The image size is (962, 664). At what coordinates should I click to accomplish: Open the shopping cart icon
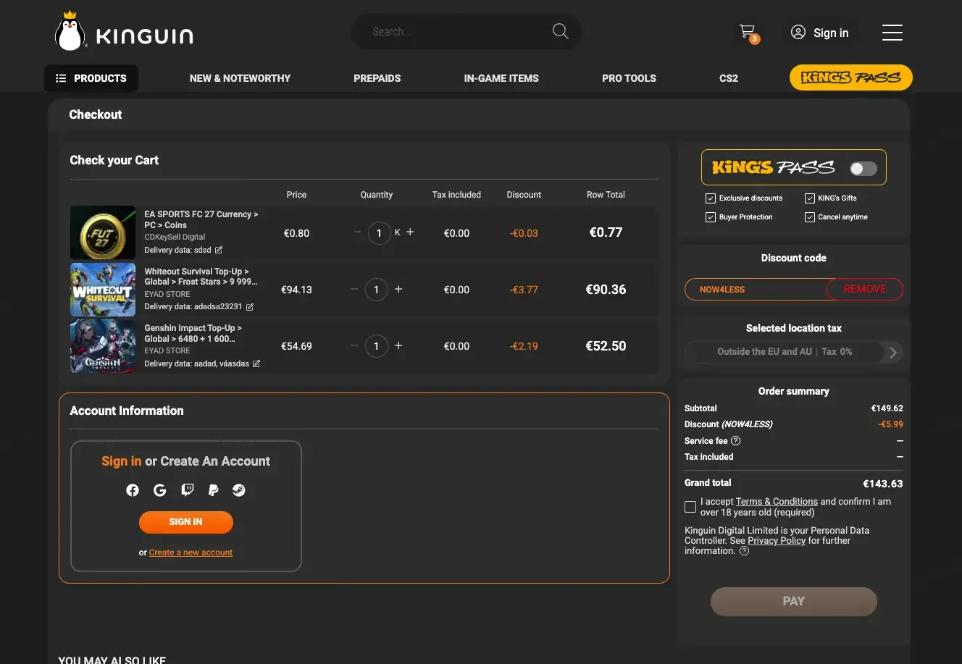tap(748, 32)
